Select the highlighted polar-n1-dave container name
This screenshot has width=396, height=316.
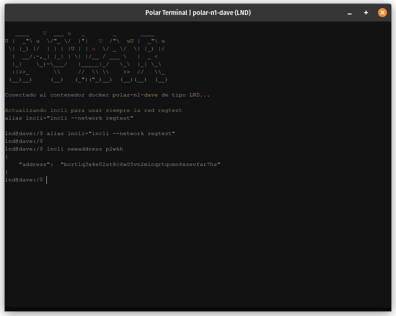(135, 95)
